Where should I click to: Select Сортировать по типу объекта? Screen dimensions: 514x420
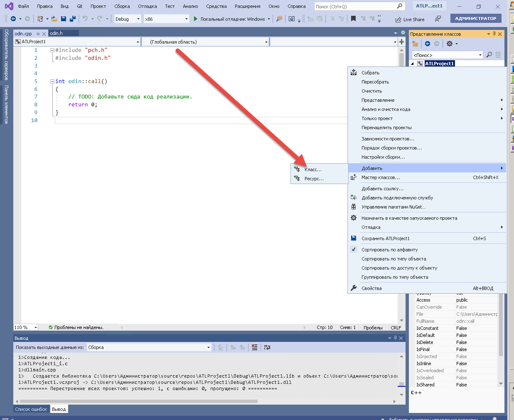(x=394, y=259)
